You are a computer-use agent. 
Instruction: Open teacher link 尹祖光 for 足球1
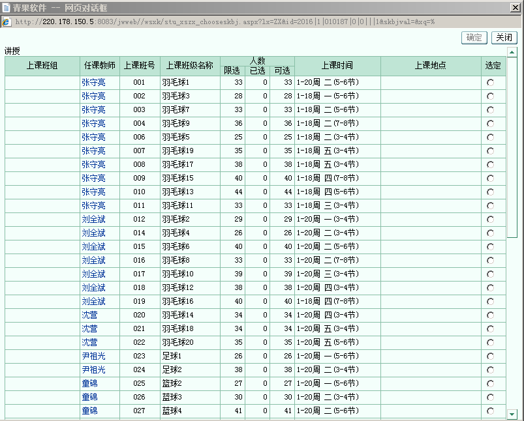pos(93,356)
